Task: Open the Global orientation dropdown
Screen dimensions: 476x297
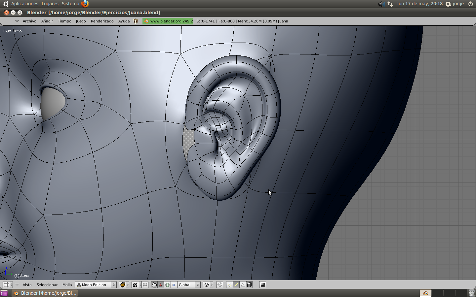Action: click(189, 285)
